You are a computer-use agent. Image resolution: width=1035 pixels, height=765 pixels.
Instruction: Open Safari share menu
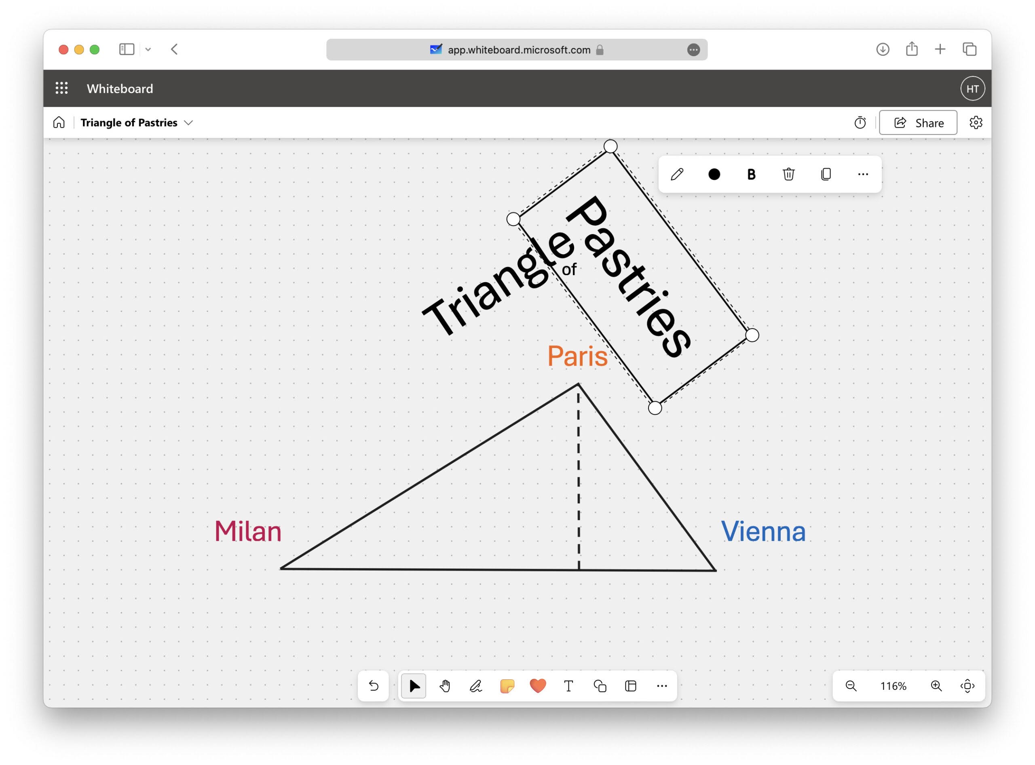click(911, 48)
